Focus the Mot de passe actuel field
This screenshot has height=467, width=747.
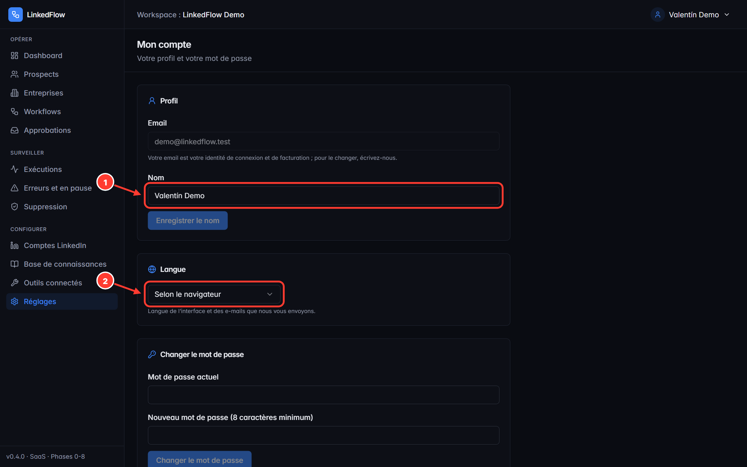point(323,395)
